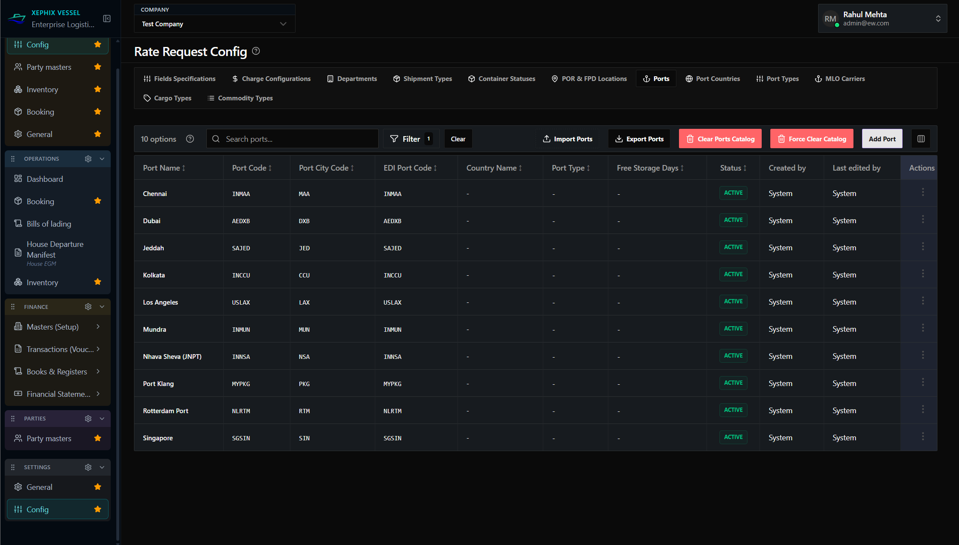Click Force Clear Catalog button

click(812, 139)
